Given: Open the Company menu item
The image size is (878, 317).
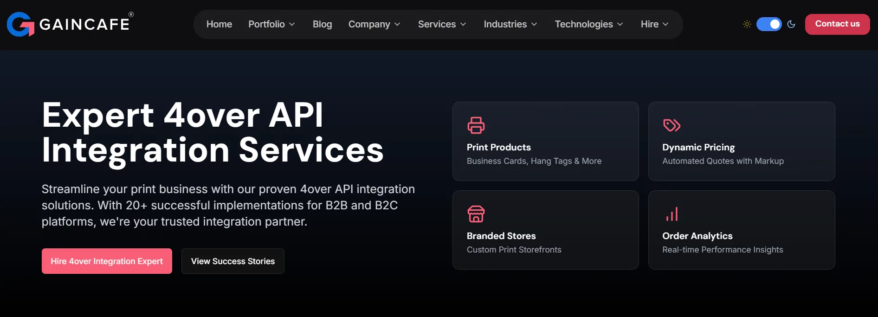Looking at the screenshot, I should coord(369,24).
